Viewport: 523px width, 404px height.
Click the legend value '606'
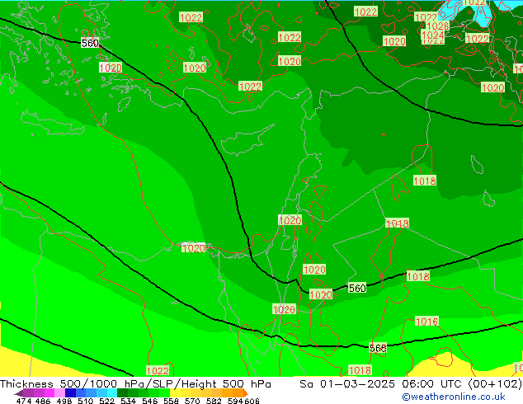(252, 401)
